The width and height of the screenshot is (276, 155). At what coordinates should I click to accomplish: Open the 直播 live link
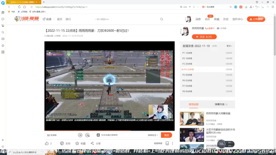(47, 19)
